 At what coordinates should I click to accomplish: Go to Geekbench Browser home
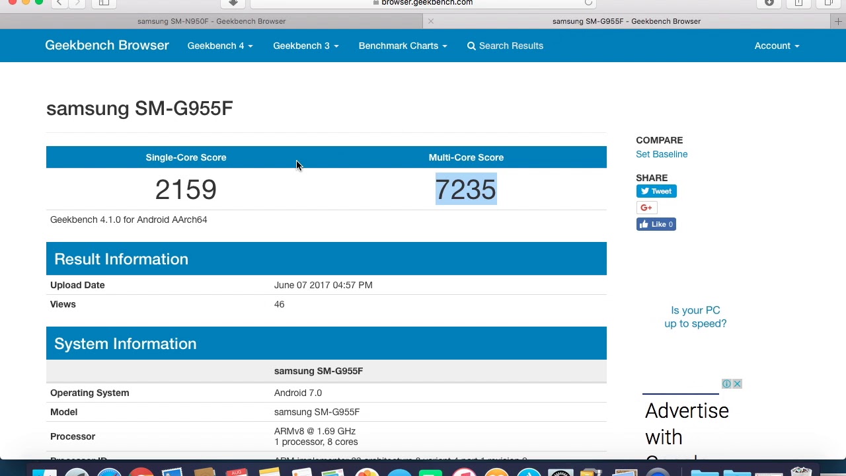tap(107, 46)
